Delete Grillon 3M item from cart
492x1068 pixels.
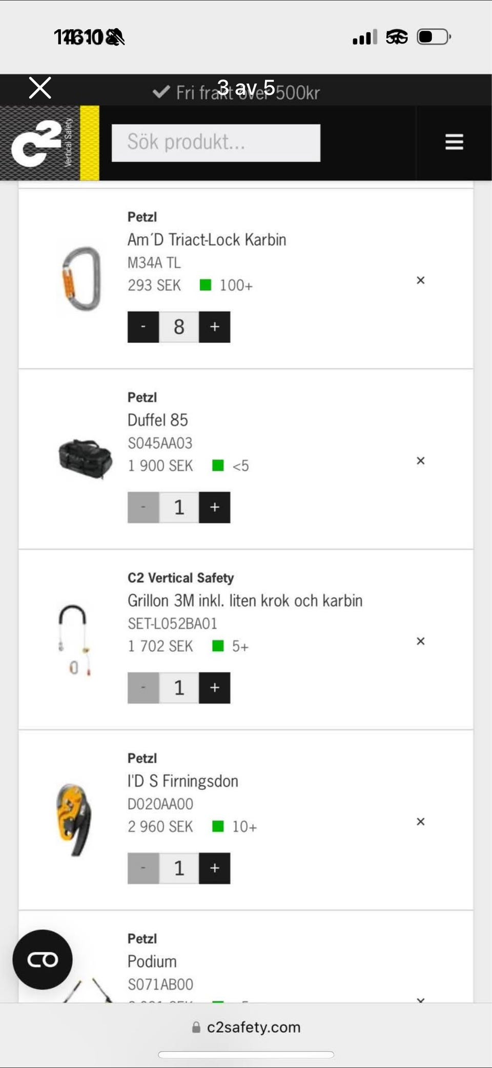point(421,641)
